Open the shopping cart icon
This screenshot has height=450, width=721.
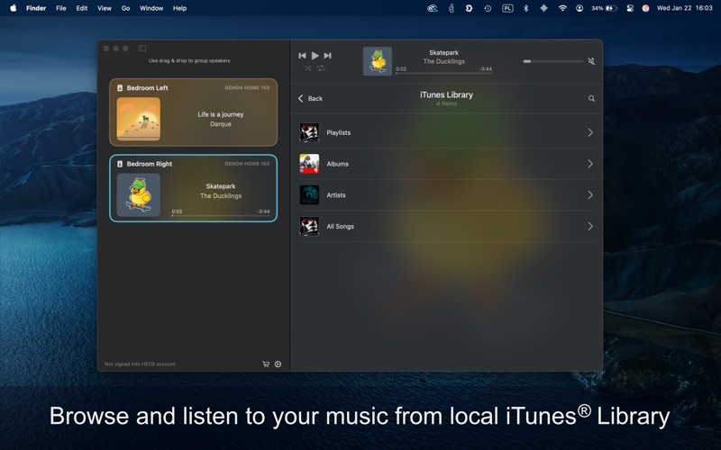point(266,364)
